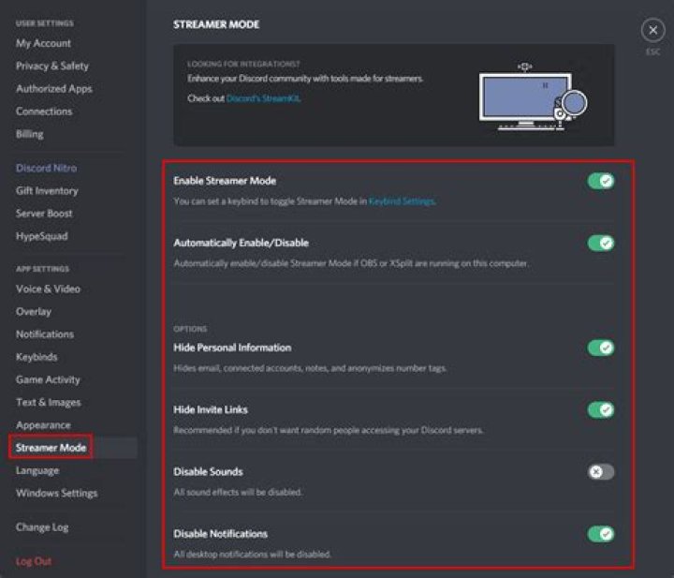Viewport: 674px width, 578px height.
Task: Open Keybinds settings in sidebar
Action: [37, 357]
